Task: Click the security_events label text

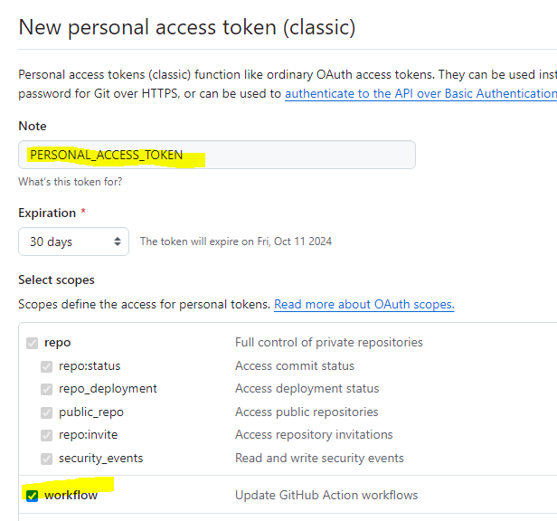Action: (101, 458)
